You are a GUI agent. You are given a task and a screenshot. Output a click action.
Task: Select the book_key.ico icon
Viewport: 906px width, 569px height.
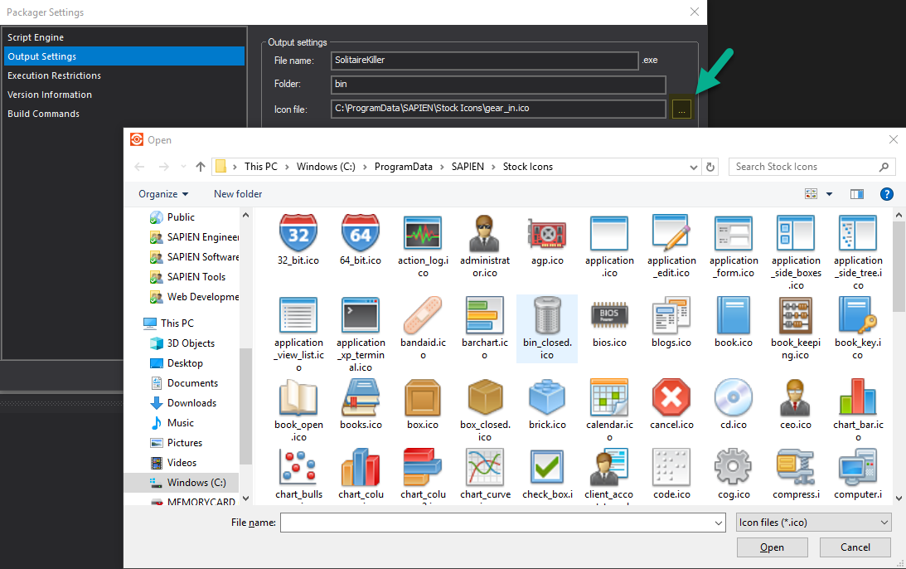pyautogui.click(x=857, y=316)
